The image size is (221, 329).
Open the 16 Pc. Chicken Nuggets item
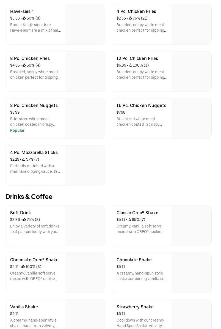point(141,106)
